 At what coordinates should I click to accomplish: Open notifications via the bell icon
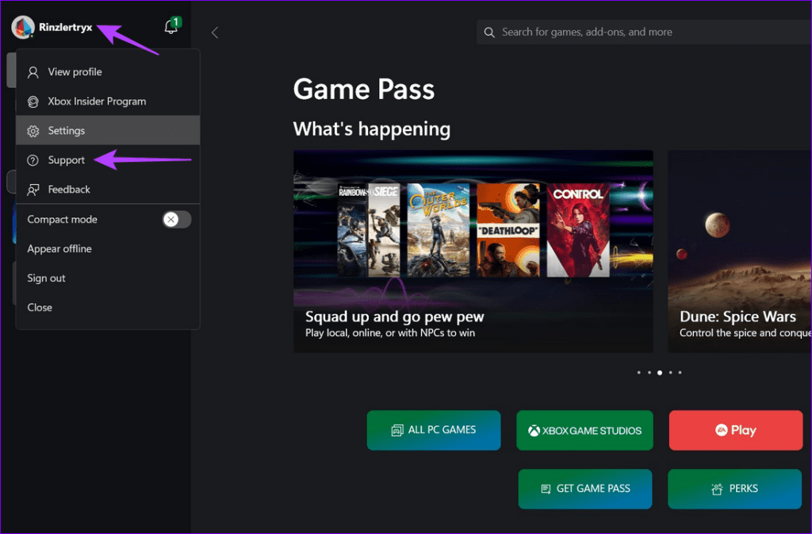170,26
